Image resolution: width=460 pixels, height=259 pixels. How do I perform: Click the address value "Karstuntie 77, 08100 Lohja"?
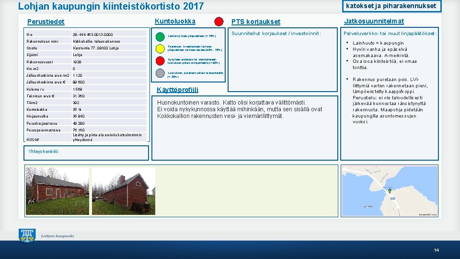(96, 48)
